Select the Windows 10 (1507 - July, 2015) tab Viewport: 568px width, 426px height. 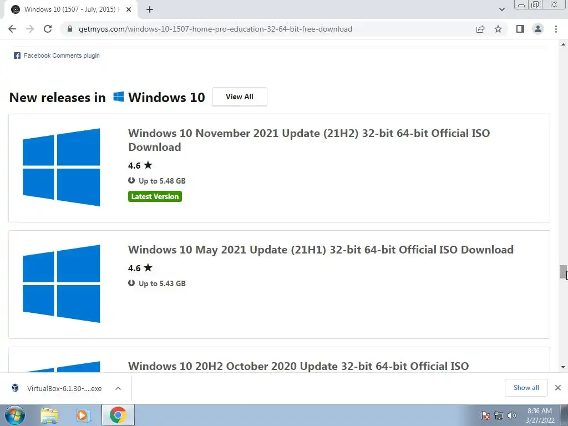pos(72,9)
